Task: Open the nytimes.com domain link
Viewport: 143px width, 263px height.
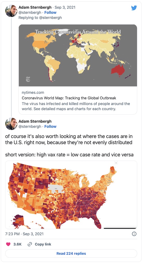Action: 33,92
